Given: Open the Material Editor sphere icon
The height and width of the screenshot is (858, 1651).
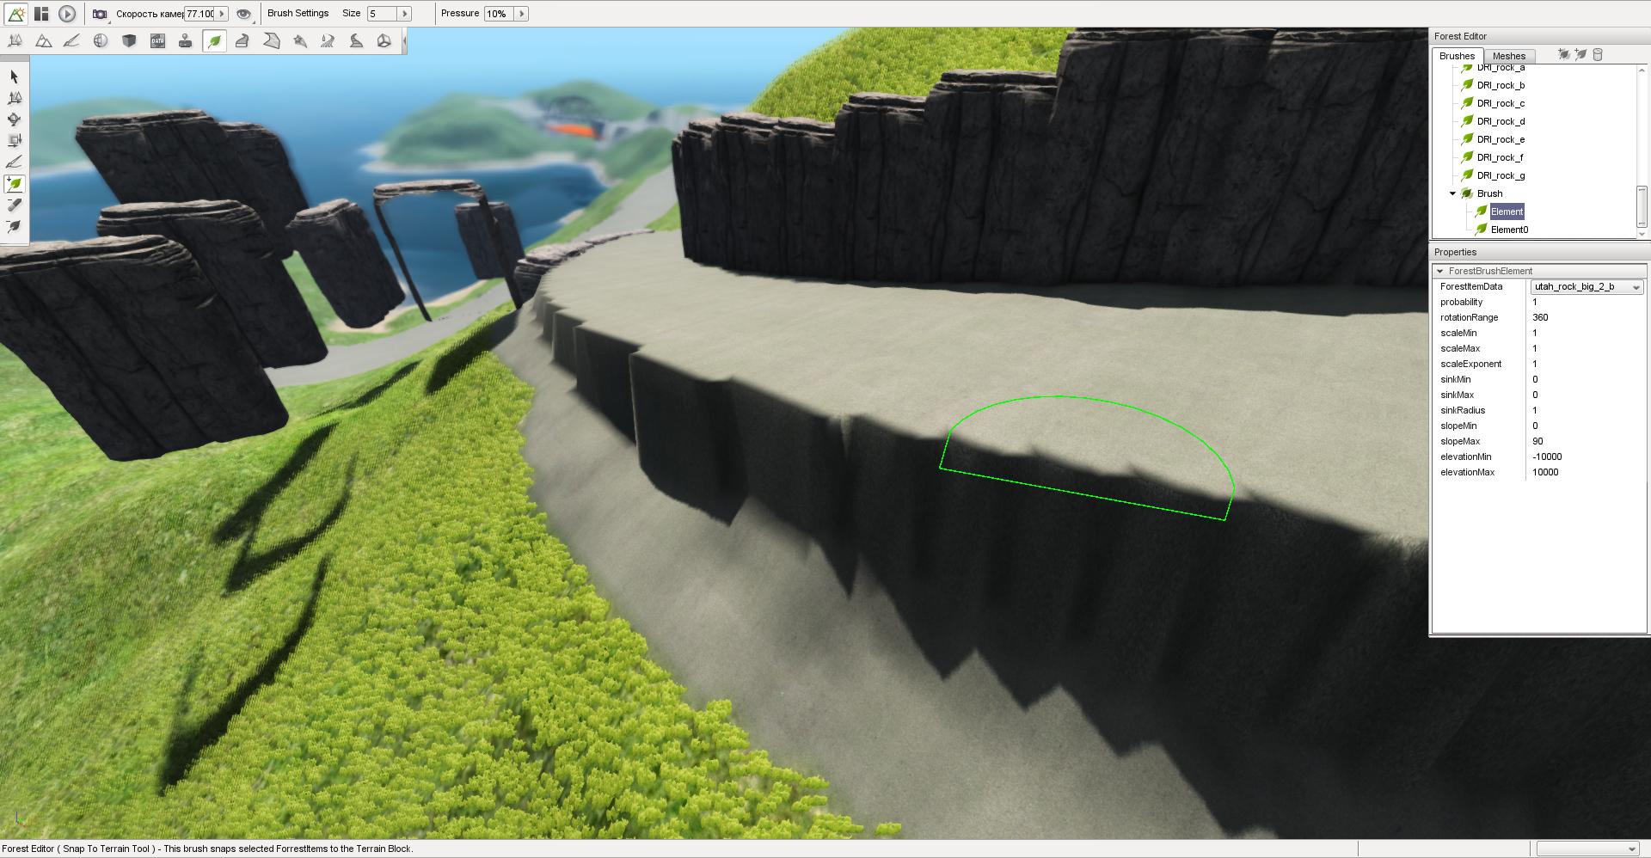Looking at the screenshot, I should (101, 40).
